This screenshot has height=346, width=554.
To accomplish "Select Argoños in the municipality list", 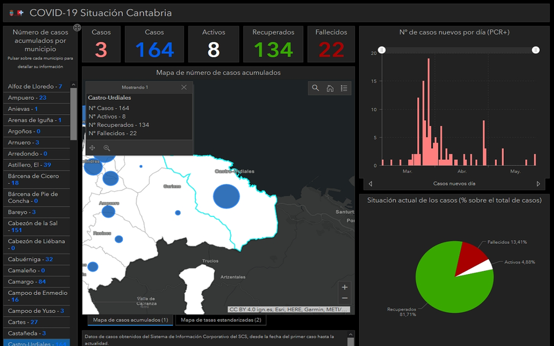I will pyautogui.click(x=37, y=131).
